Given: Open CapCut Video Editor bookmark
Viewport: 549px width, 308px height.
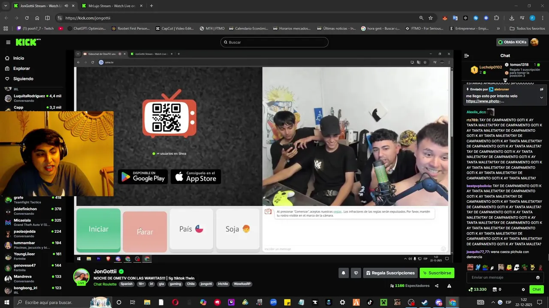Looking at the screenshot, I should 175,29.
